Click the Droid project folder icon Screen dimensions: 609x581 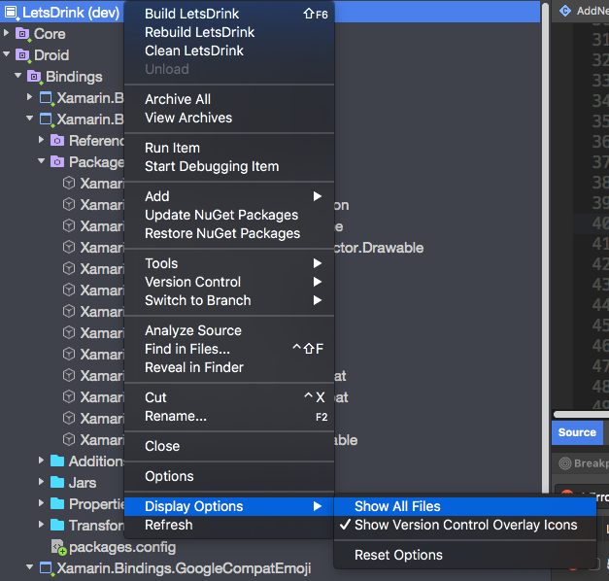23,55
